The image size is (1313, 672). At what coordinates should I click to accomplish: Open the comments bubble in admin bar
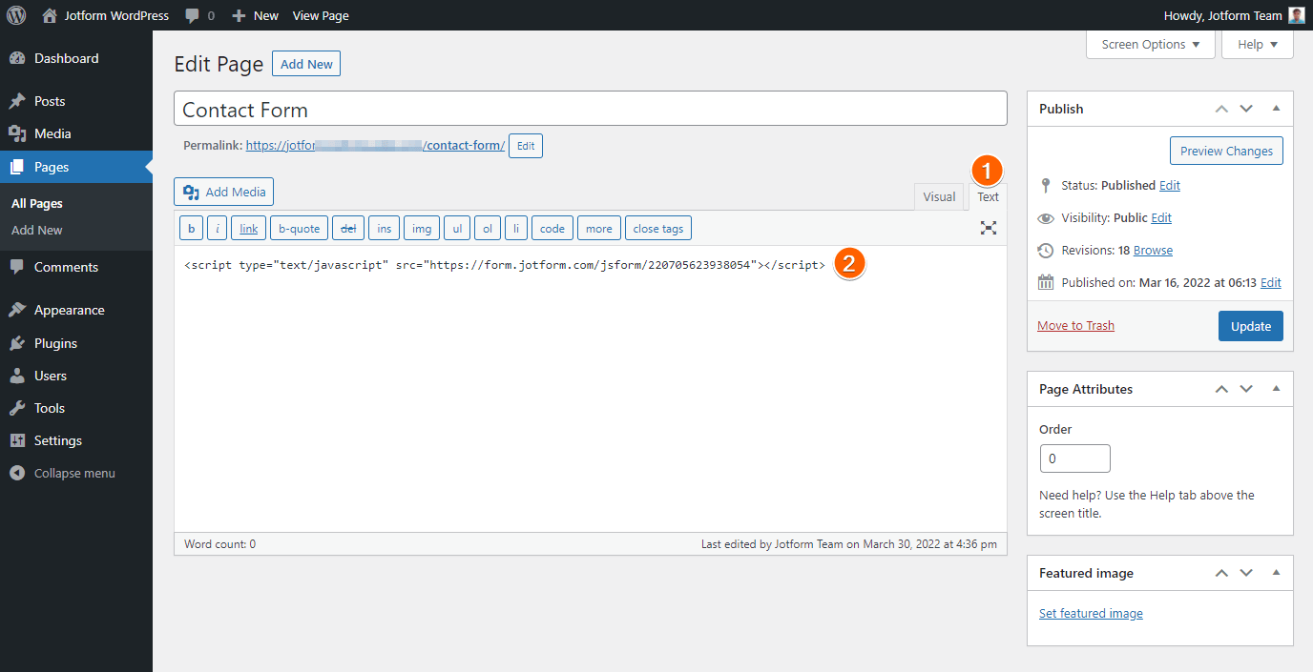click(200, 15)
